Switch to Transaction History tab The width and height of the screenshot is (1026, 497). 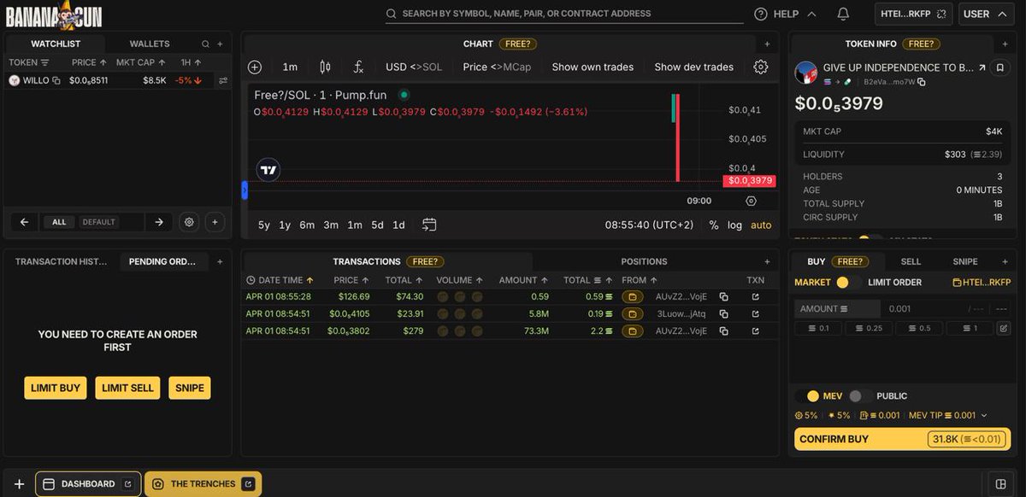(60, 261)
